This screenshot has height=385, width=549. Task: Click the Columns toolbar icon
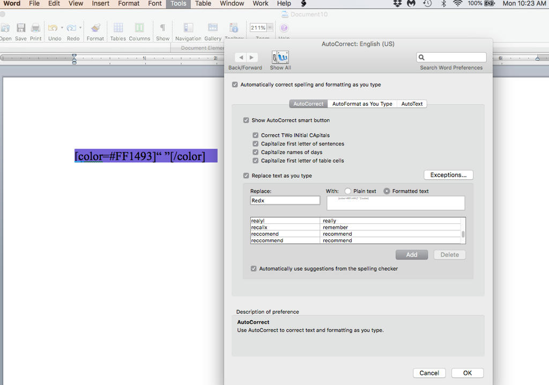139,28
